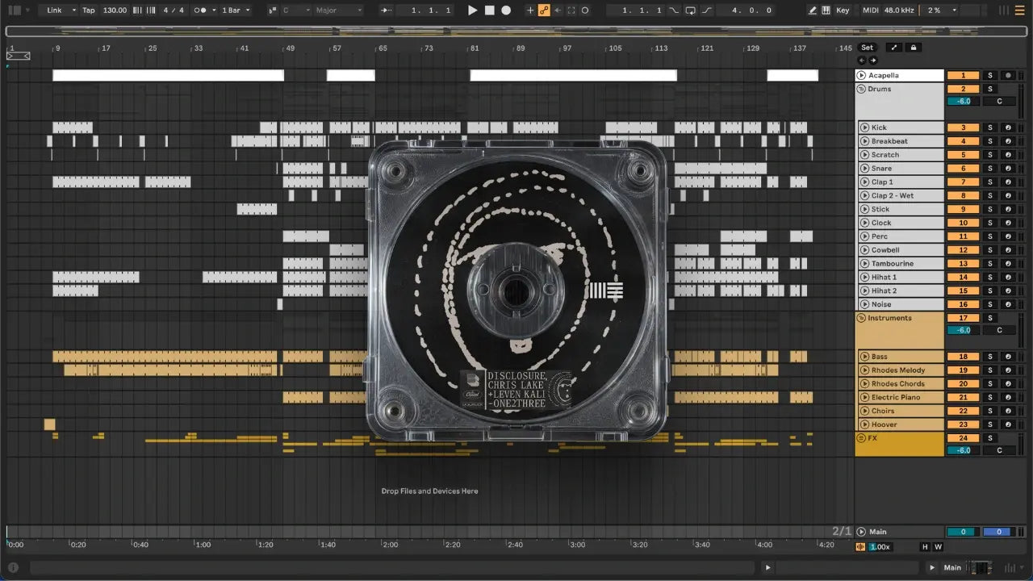
Task: Toggle the metronome
Action: pos(202,10)
